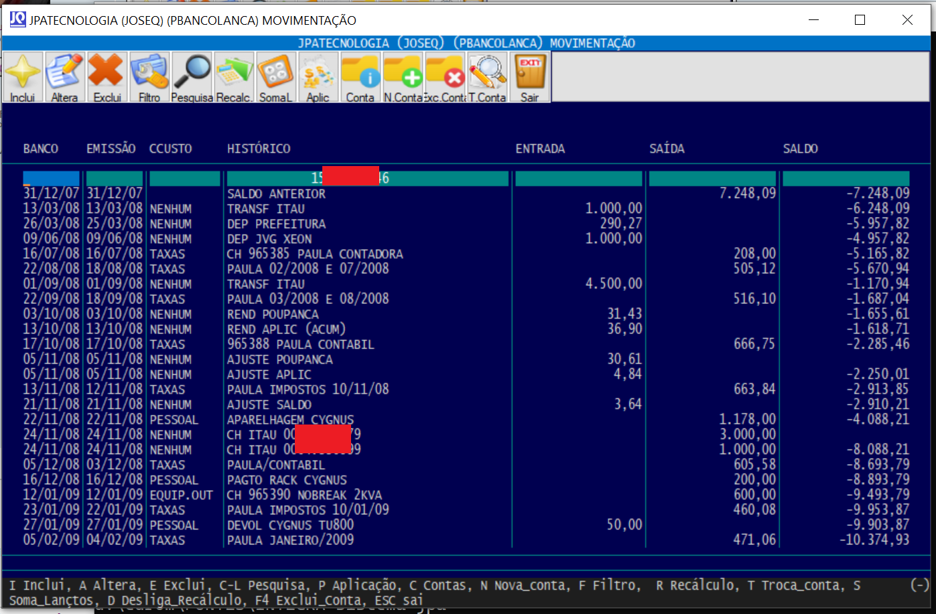Click Exc.Conta delete account icon
936x614 pixels.
coord(445,76)
